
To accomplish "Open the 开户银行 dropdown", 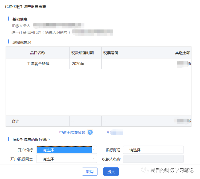I will (x=67, y=150).
